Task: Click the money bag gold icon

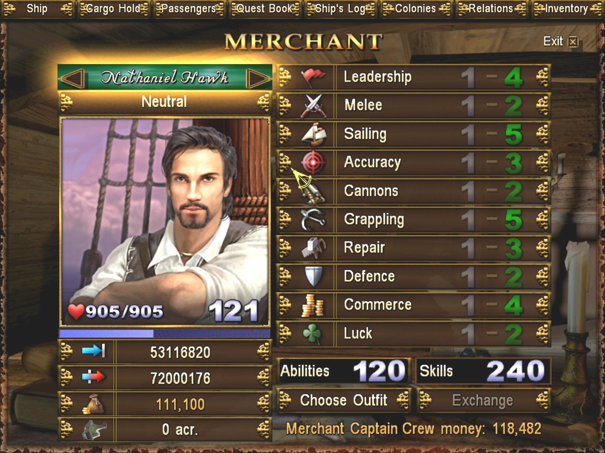Action: (93, 404)
